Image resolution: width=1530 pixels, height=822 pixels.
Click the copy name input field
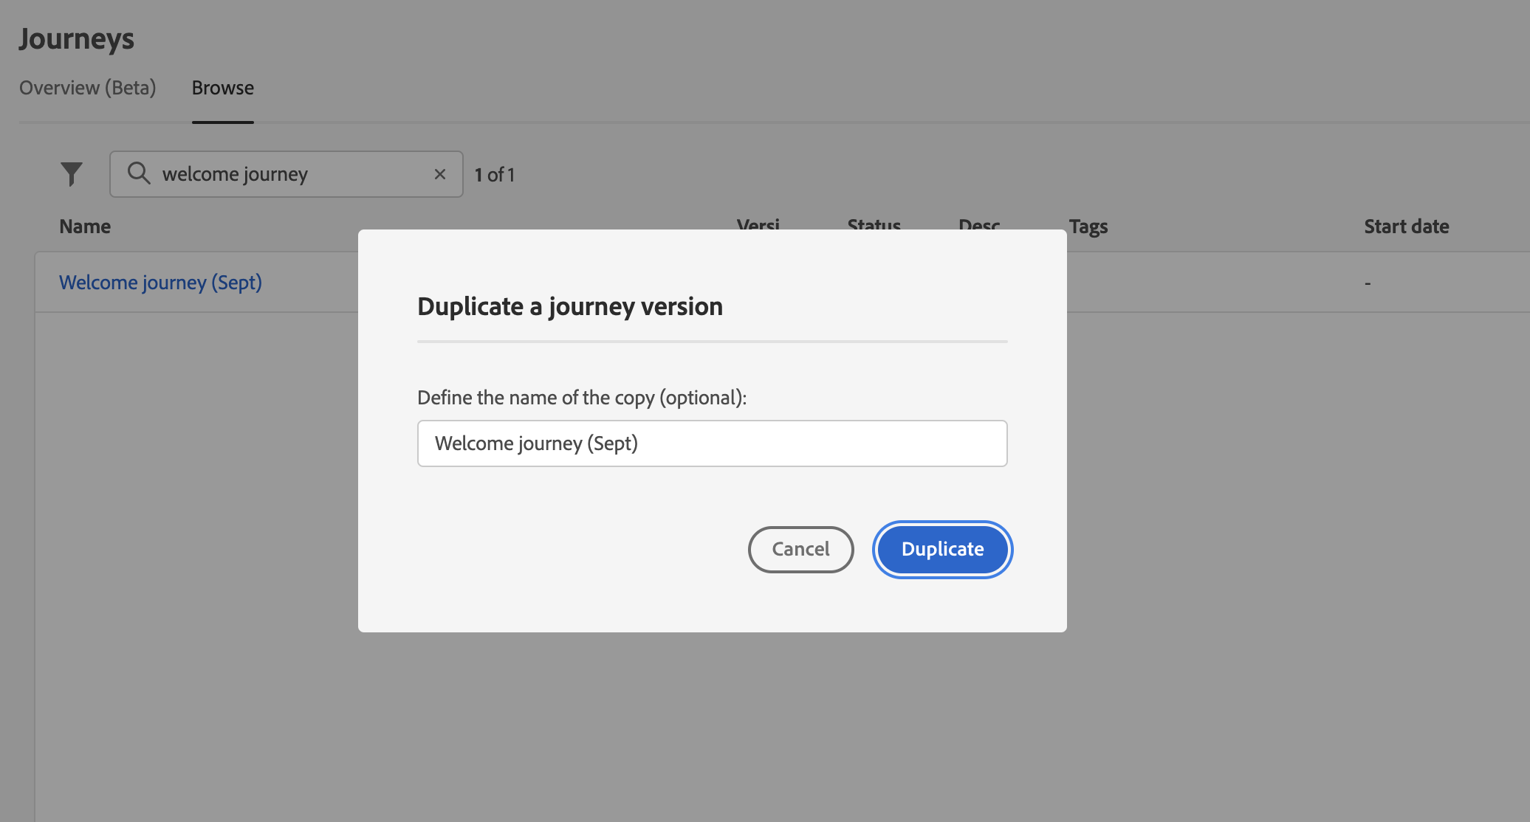point(712,443)
